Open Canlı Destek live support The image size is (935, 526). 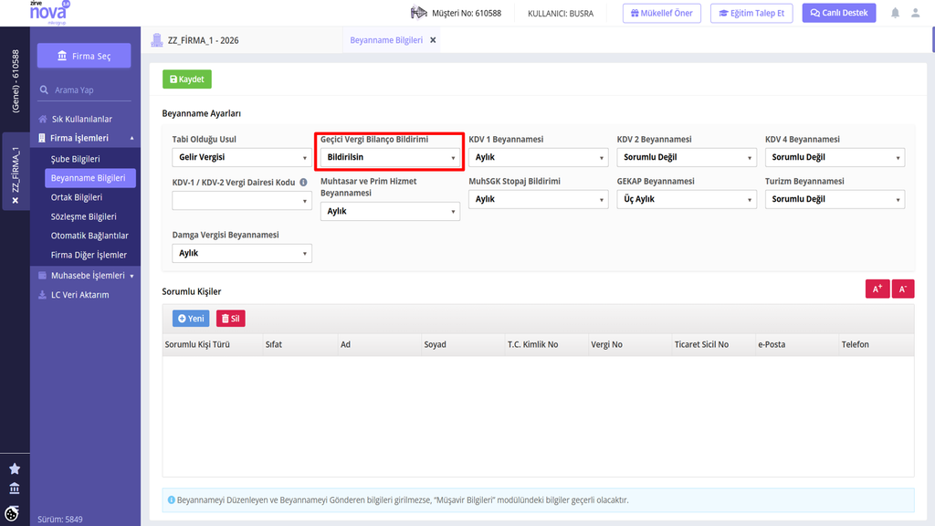click(x=839, y=13)
